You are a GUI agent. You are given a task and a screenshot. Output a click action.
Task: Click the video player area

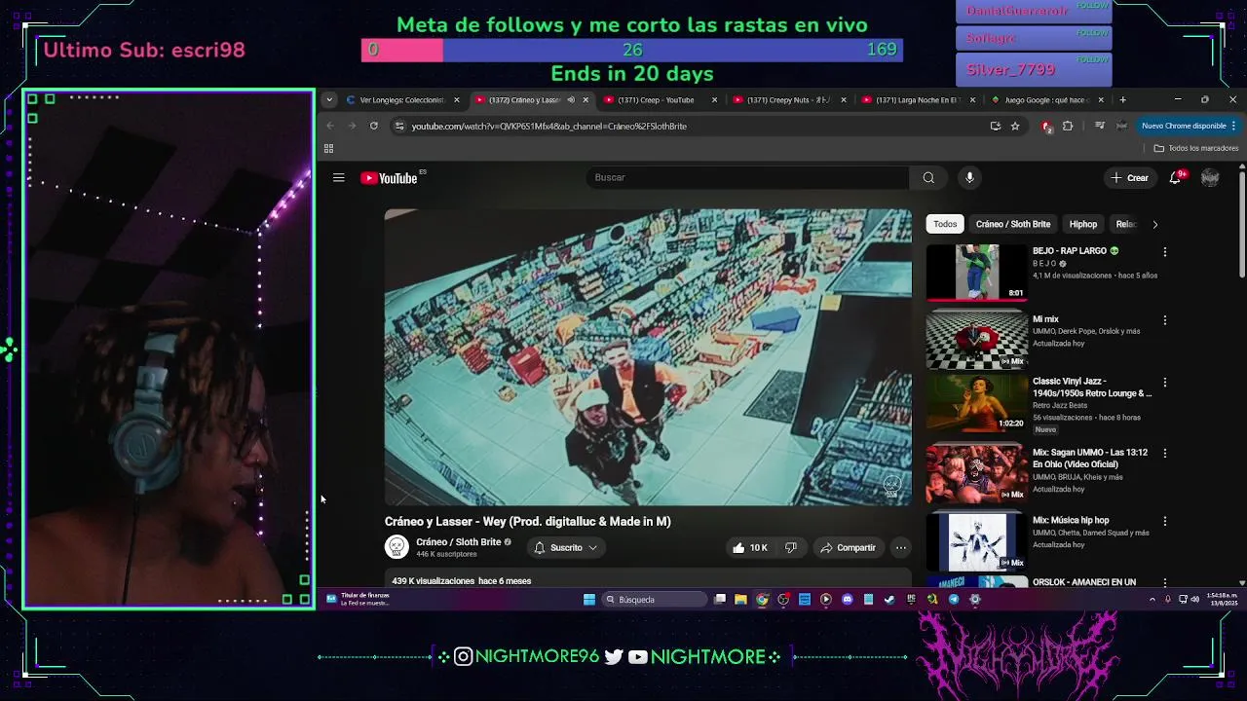pyautogui.click(x=648, y=357)
